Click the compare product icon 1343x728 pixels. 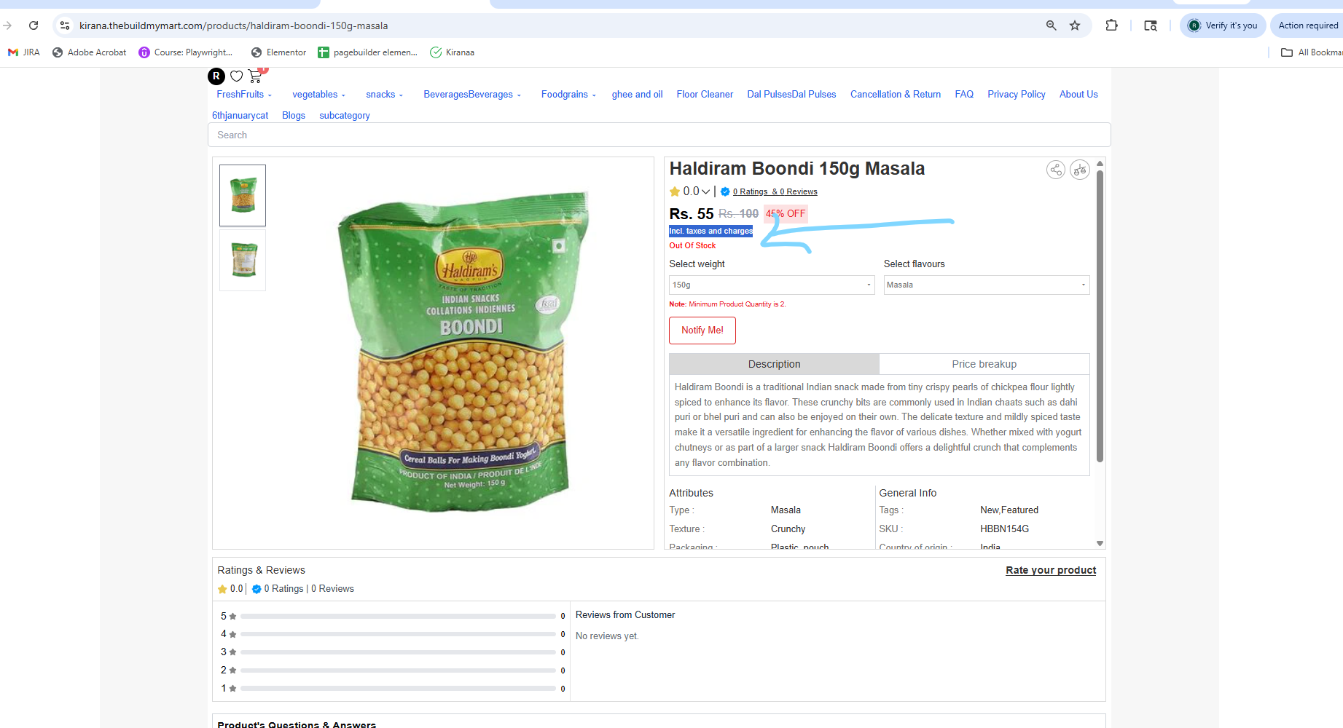(x=1080, y=170)
